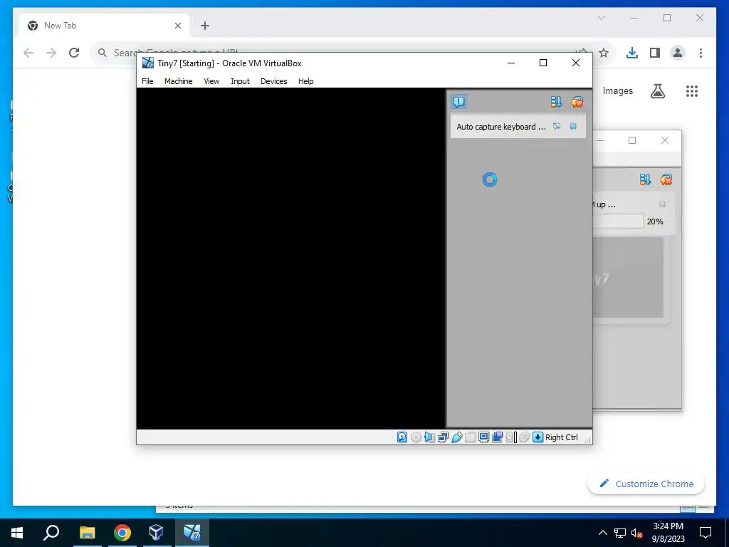
Task: Open the Google apps grid
Action: pos(692,91)
